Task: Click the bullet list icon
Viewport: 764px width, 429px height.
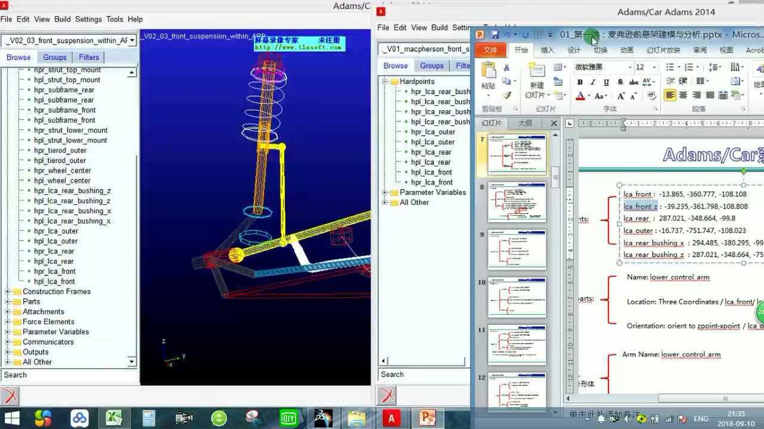Action: [x=671, y=67]
